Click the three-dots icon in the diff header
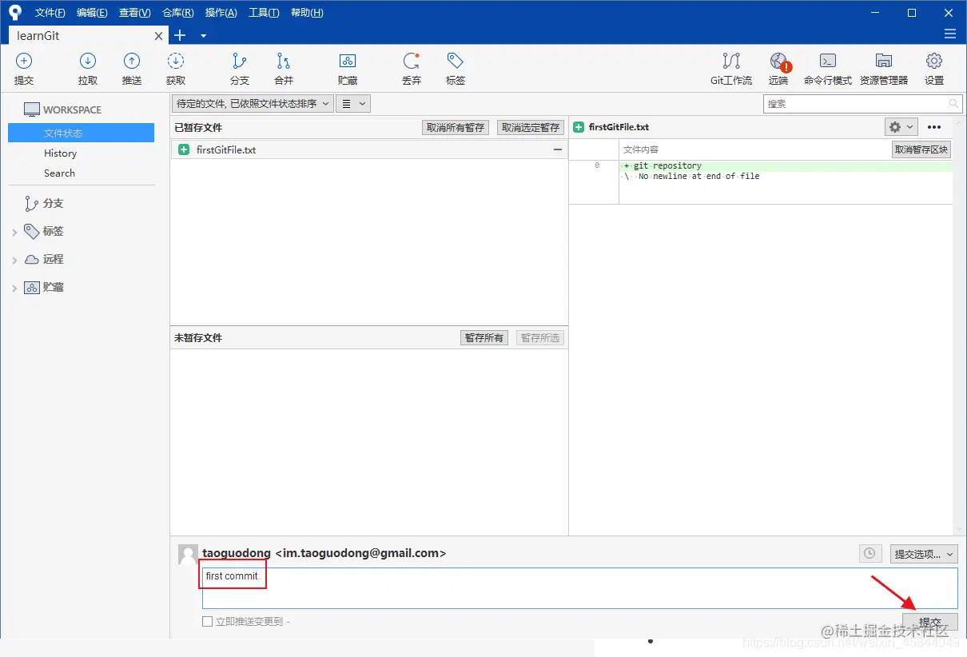 point(934,127)
